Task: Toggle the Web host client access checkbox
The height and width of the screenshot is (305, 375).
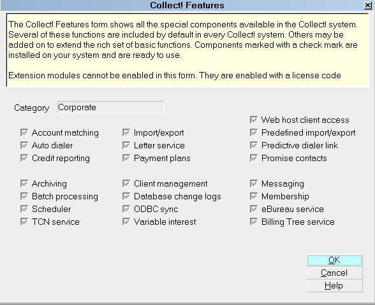Action: pyautogui.click(x=254, y=120)
